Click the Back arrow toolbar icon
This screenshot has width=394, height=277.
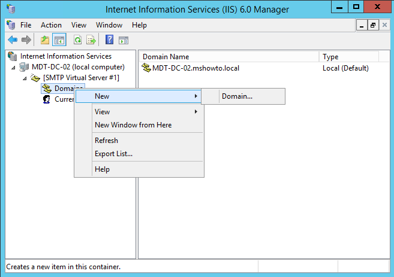pyautogui.click(x=13, y=40)
